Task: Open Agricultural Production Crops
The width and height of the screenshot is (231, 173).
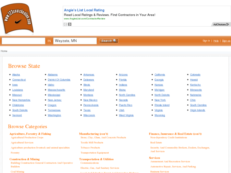Action: pos(27,137)
